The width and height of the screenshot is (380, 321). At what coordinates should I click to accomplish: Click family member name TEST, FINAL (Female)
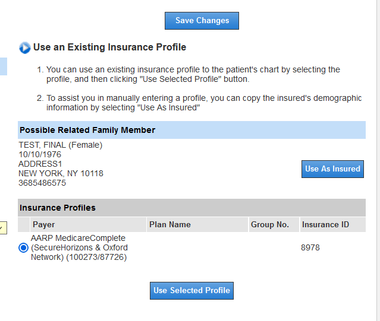point(61,145)
